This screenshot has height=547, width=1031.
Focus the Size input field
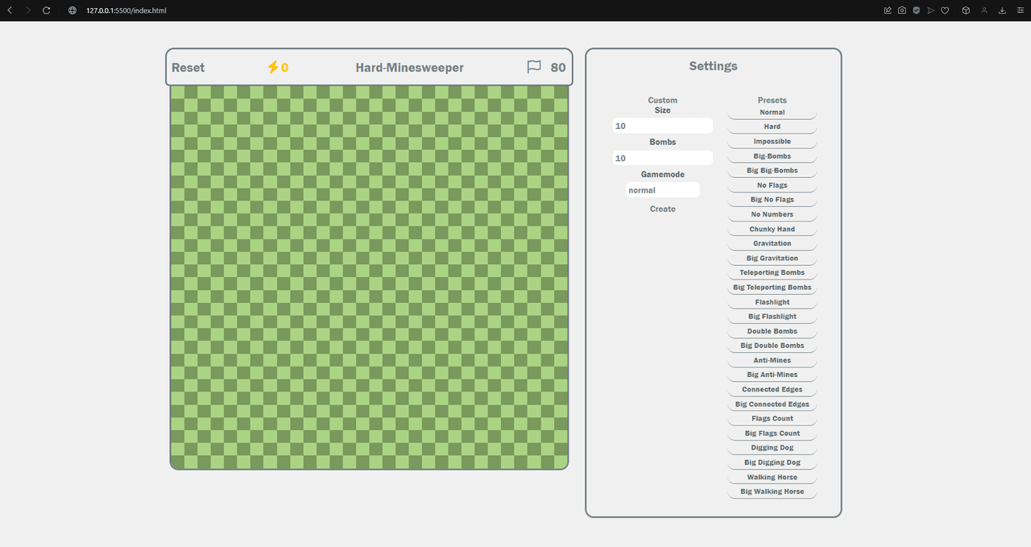[663, 126]
